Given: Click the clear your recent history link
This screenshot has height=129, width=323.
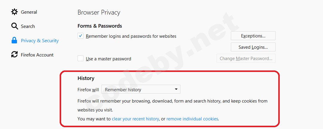Looking at the screenshot, I should point(135,119).
